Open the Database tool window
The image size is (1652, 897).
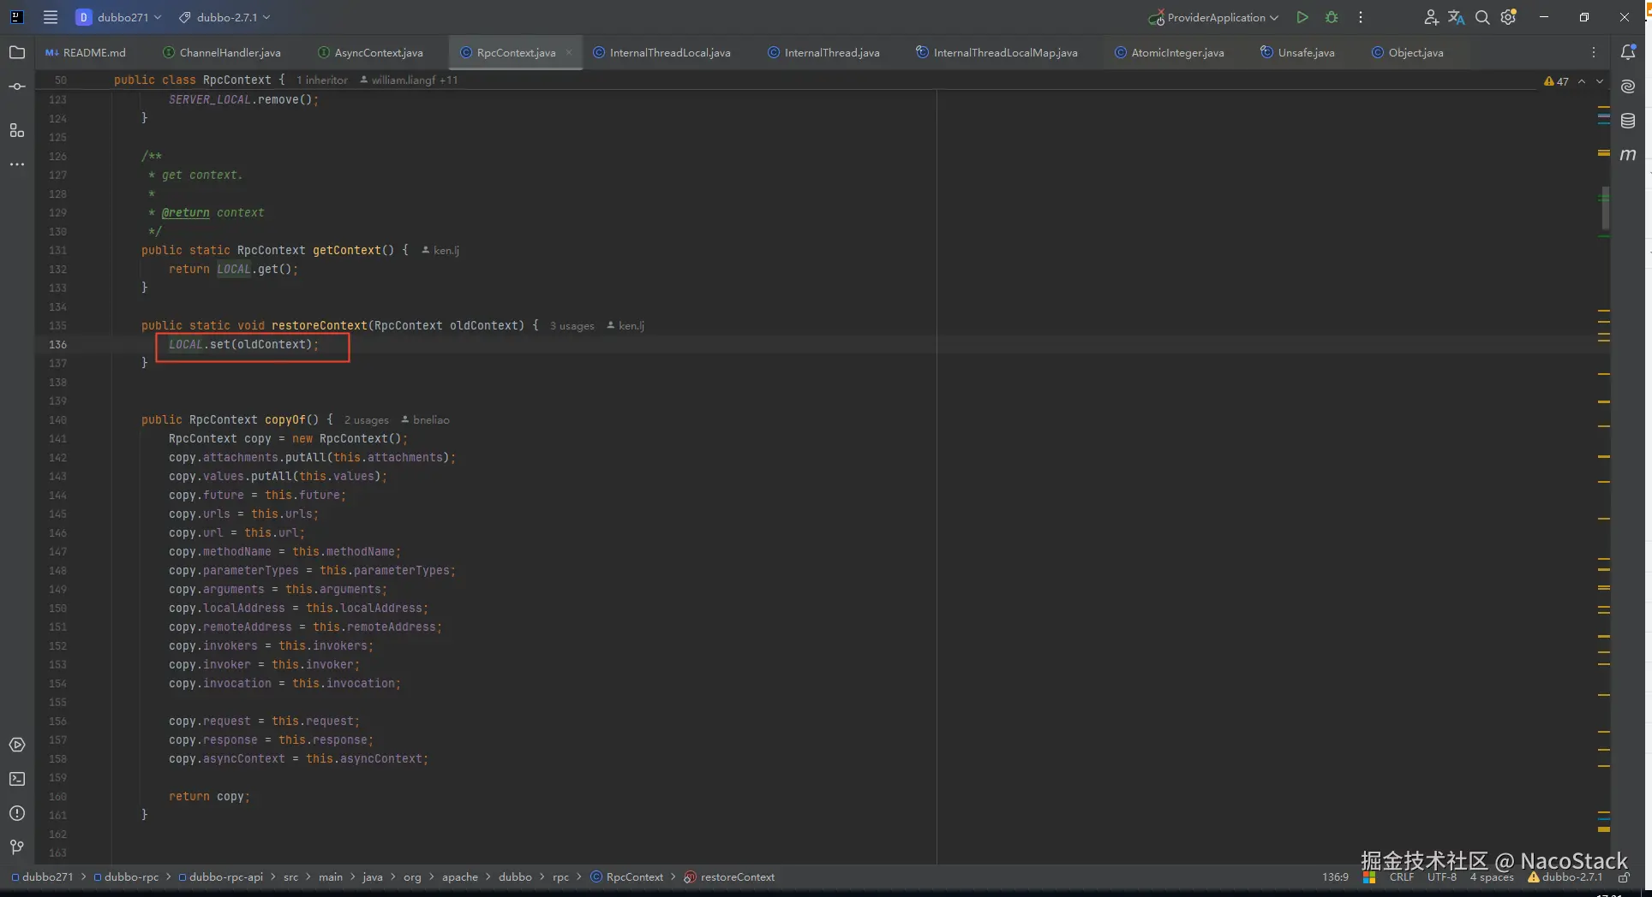tap(1628, 121)
